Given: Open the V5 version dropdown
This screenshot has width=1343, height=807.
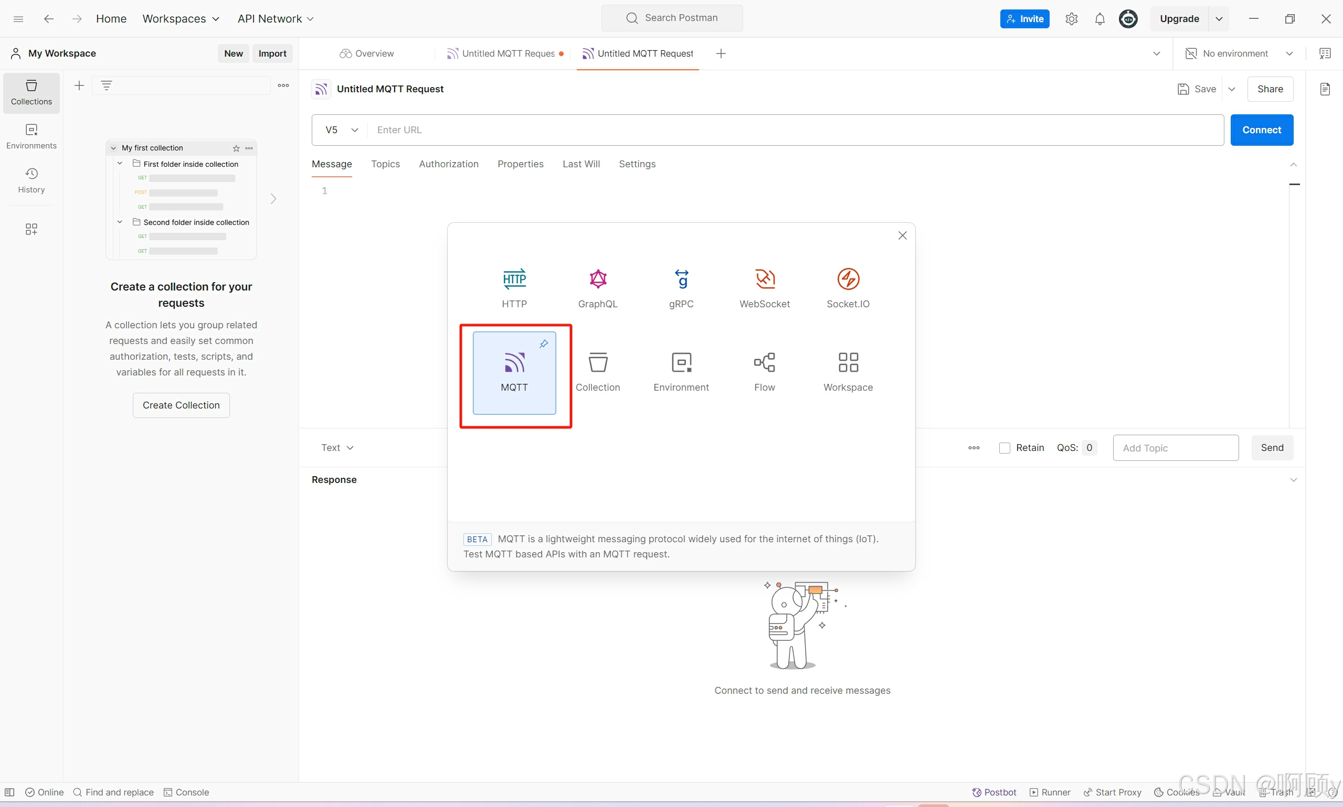Looking at the screenshot, I should [x=341, y=130].
